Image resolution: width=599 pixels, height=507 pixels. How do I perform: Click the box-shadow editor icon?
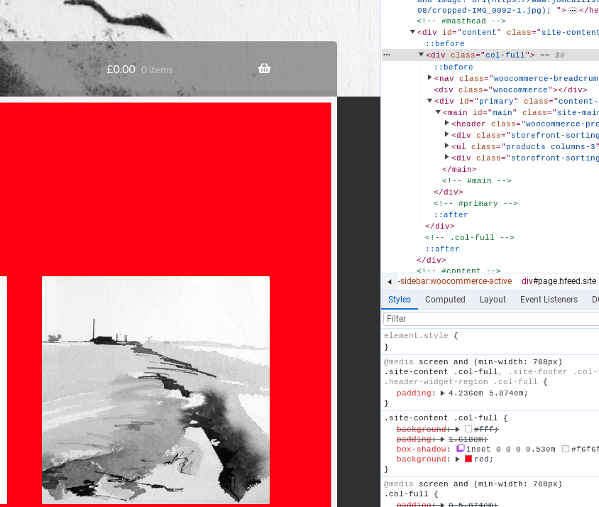[x=461, y=448]
